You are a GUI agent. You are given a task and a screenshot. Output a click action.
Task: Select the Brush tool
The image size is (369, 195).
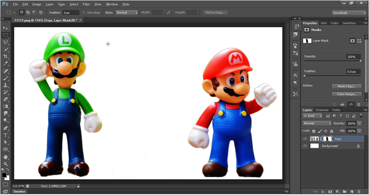(5, 78)
